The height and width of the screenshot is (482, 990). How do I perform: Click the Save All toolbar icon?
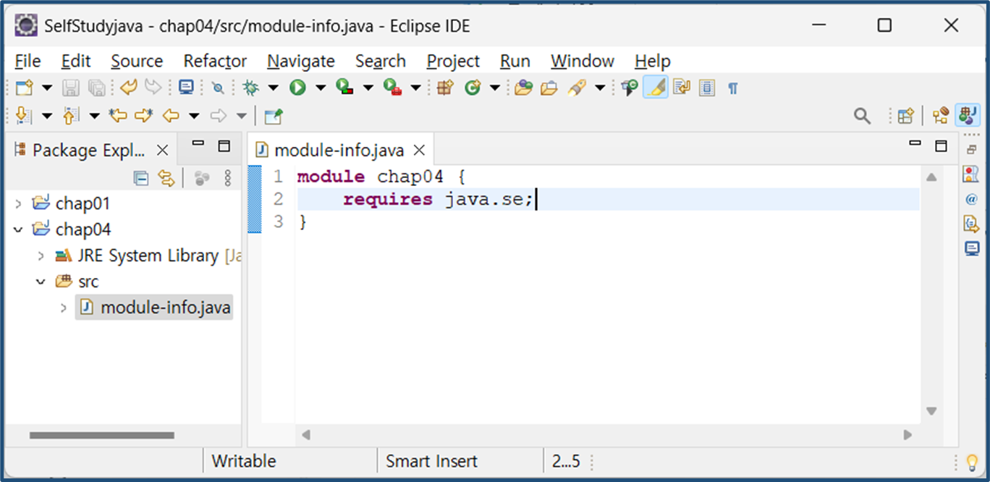96,88
